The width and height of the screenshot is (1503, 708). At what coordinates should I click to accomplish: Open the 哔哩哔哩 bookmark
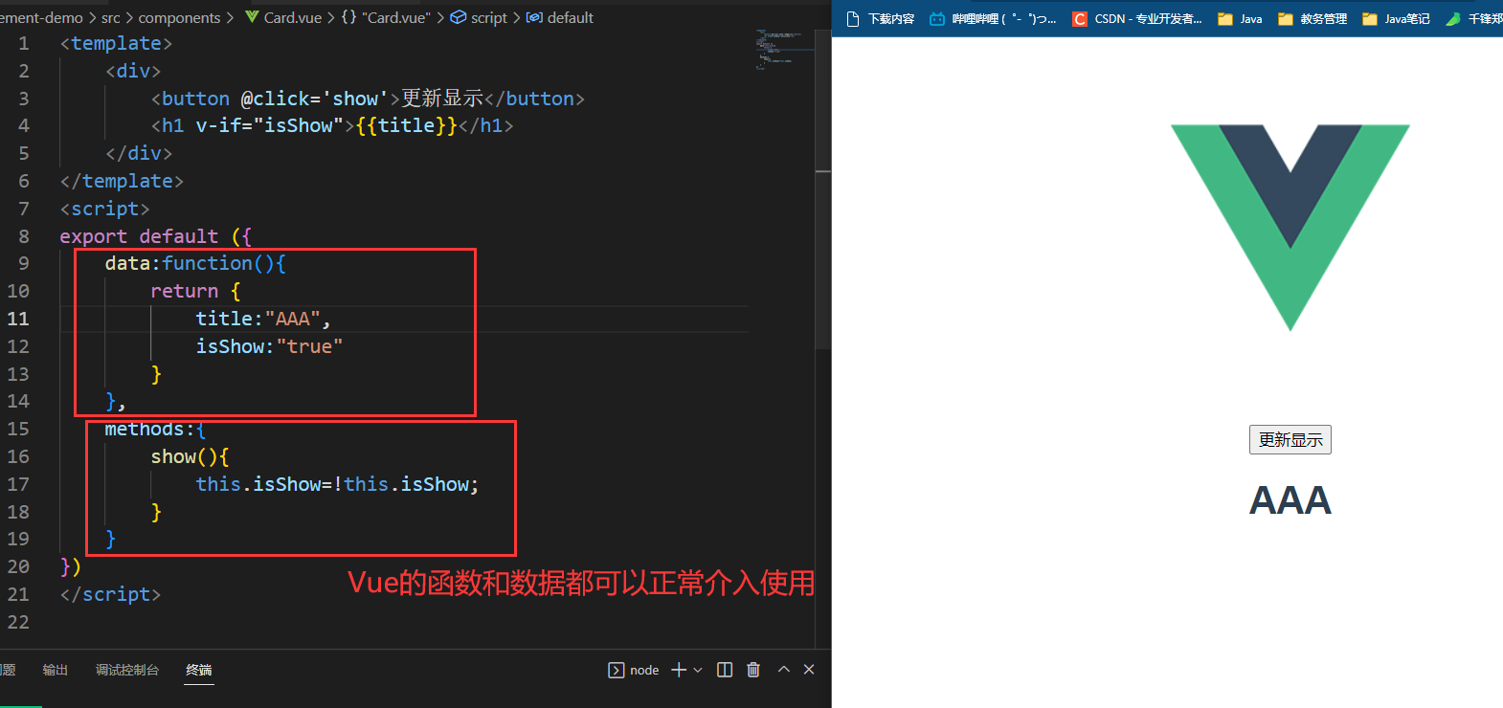pos(993,18)
